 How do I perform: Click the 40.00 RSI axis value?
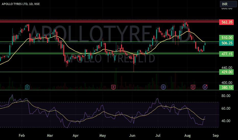226,121
